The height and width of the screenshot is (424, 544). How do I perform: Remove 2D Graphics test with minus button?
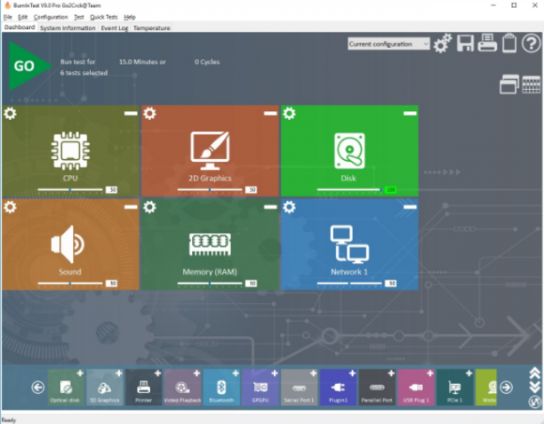click(270, 114)
